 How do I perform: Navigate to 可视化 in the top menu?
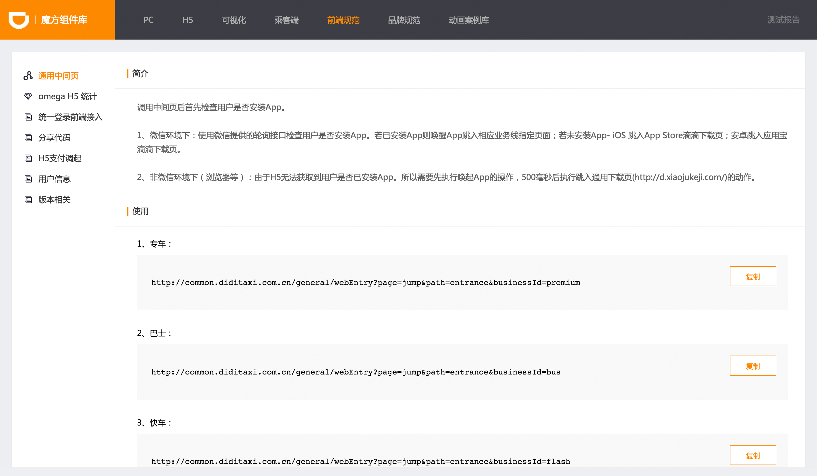click(x=233, y=20)
